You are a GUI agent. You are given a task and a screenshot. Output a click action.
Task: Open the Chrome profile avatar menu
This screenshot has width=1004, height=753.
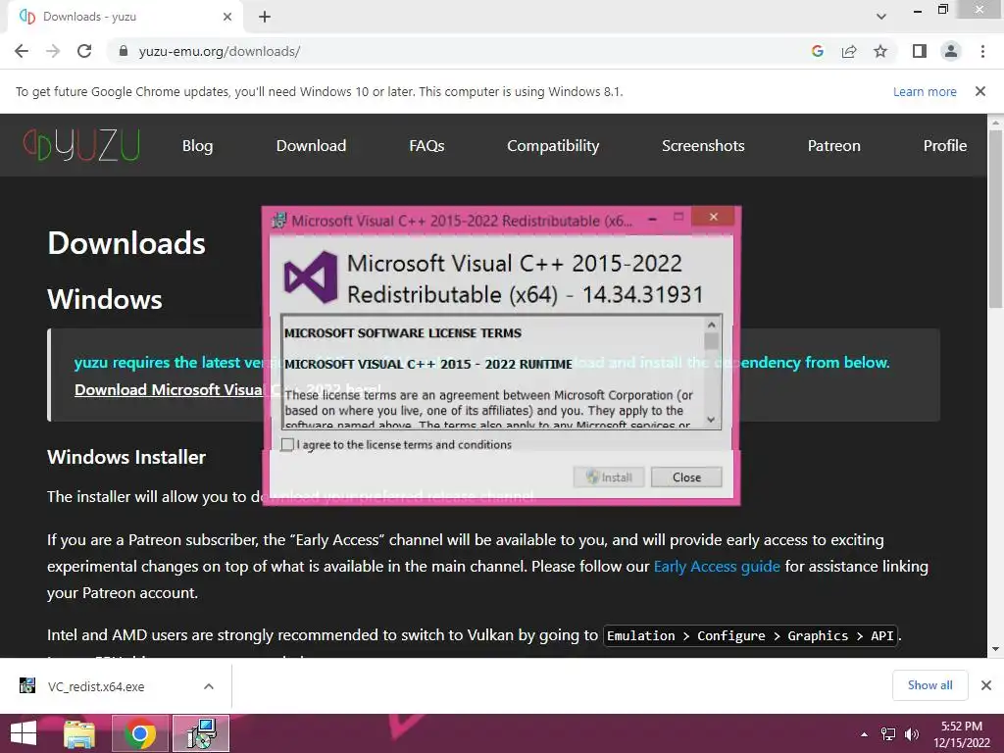[951, 51]
